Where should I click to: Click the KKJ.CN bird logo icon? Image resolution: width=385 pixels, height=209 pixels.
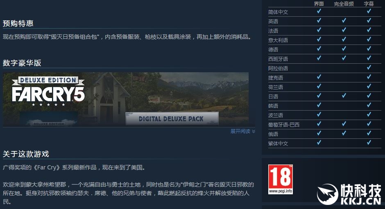click(327, 194)
